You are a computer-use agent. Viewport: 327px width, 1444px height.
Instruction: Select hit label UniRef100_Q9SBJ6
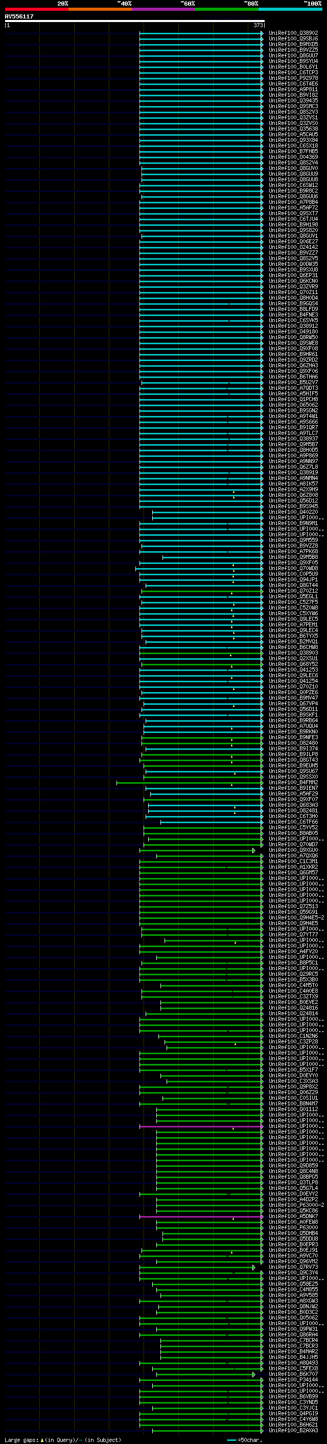click(x=293, y=39)
